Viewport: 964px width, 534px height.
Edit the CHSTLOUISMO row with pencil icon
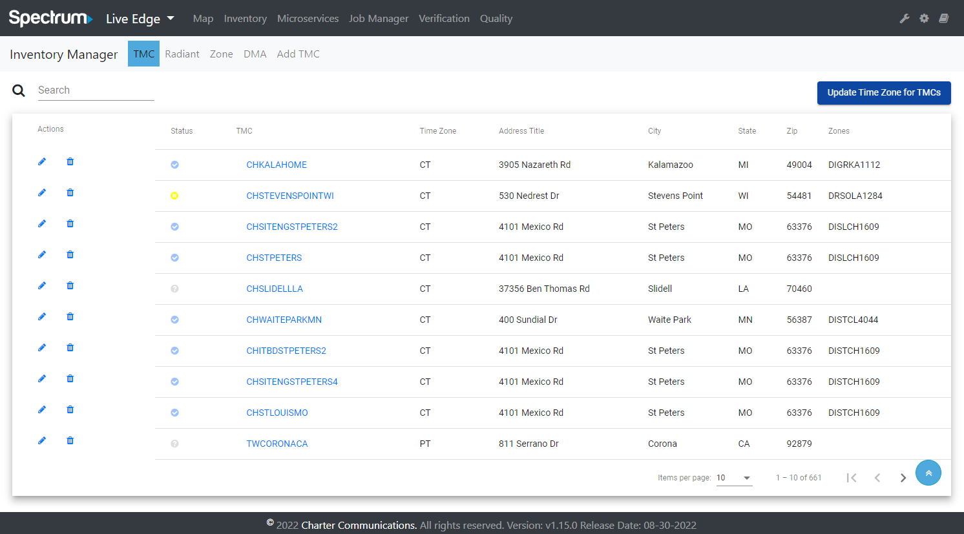pos(42,409)
